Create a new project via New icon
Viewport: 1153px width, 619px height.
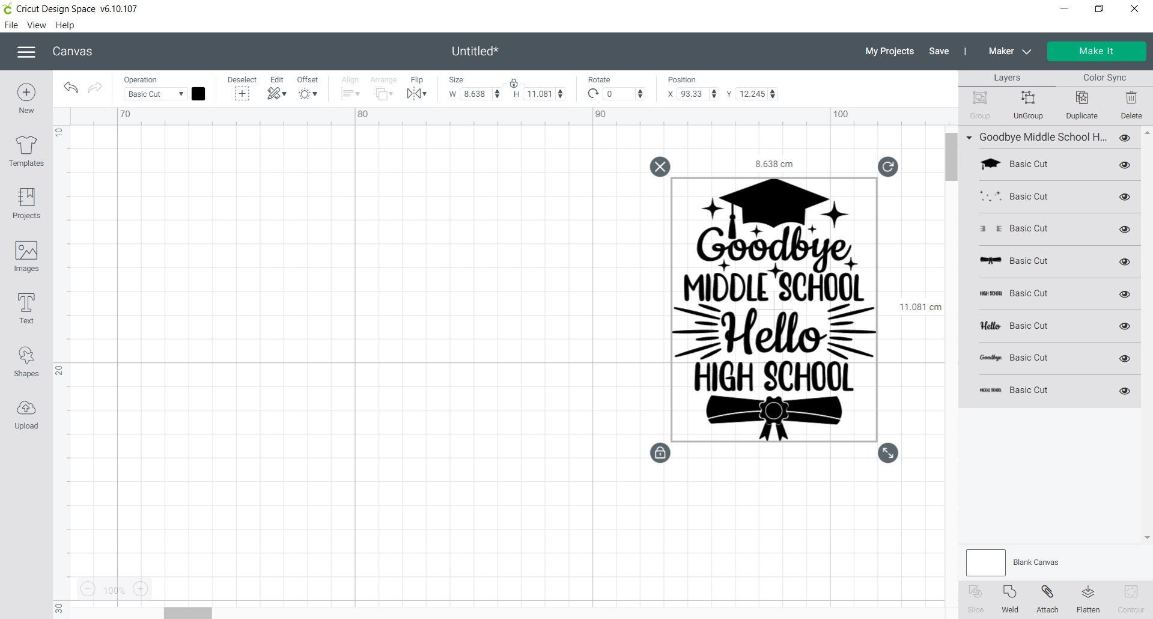[26, 98]
